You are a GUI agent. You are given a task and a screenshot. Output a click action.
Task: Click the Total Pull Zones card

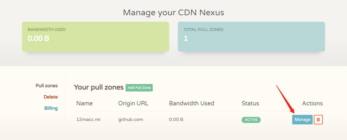coord(251,37)
